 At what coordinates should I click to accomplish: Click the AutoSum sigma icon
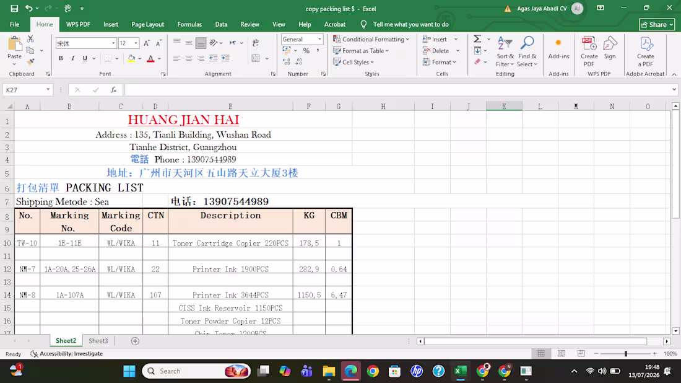click(x=477, y=39)
